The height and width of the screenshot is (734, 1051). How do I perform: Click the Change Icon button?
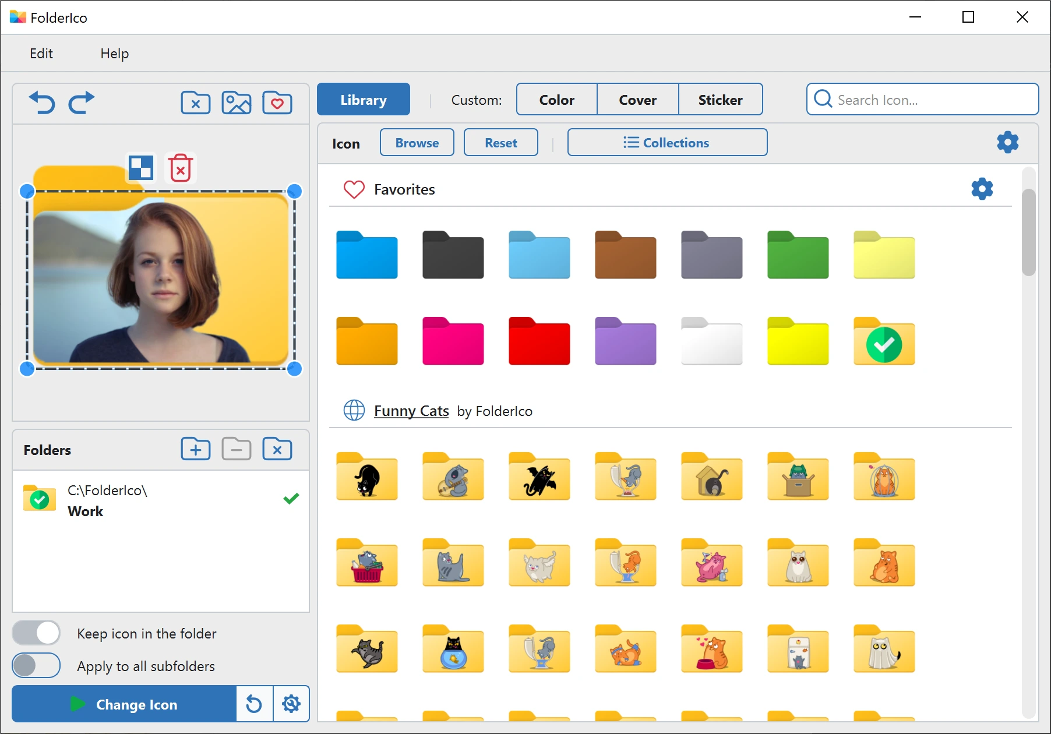point(124,704)
